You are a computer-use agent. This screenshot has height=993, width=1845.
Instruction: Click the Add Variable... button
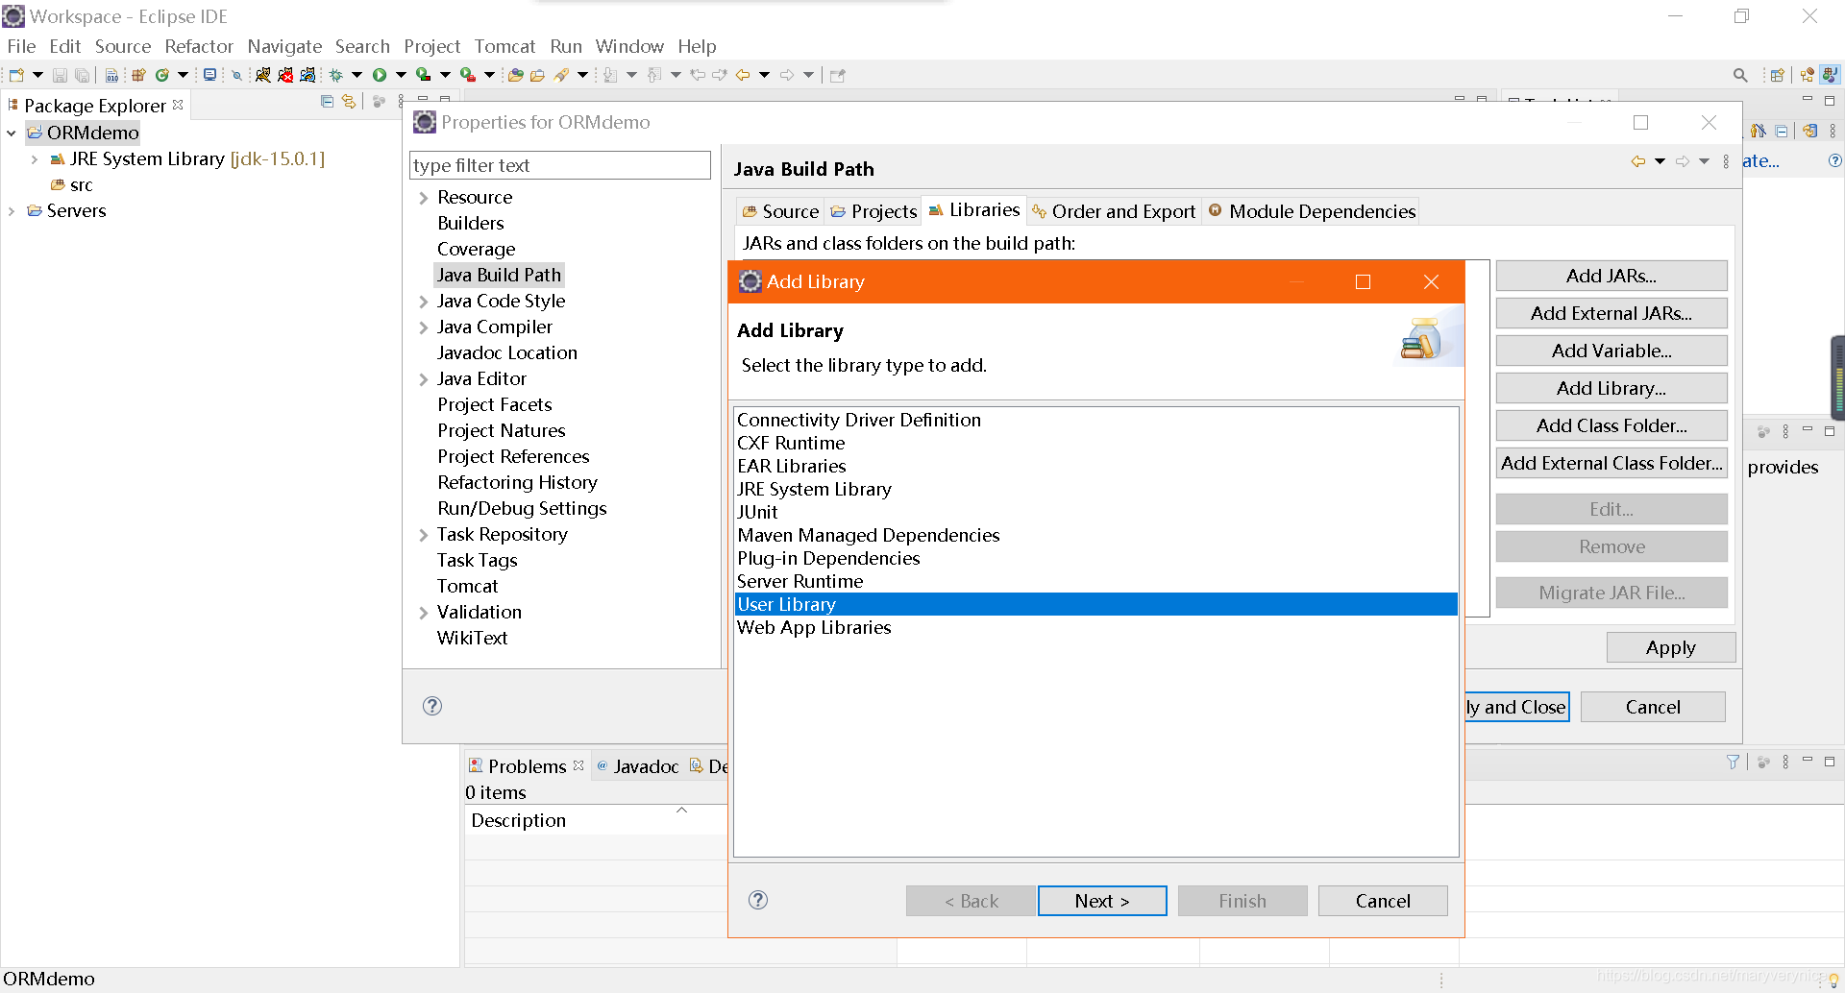[1611, 351]
